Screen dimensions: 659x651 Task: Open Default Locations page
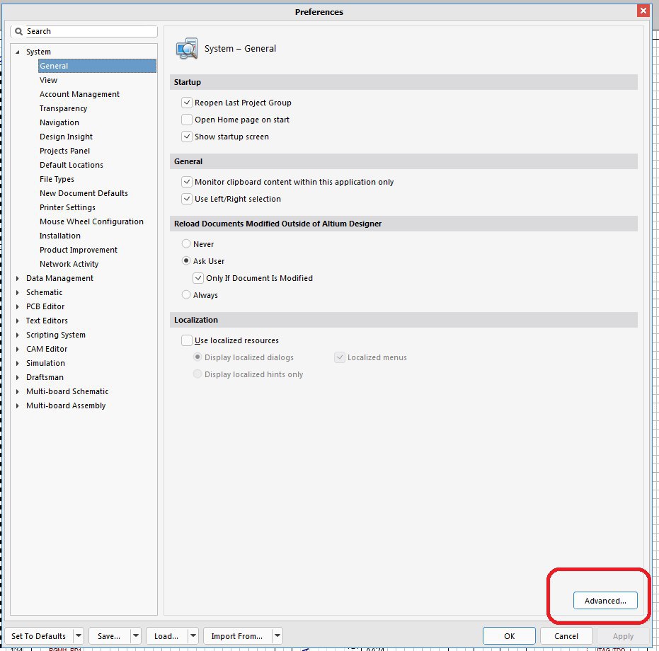71,165
